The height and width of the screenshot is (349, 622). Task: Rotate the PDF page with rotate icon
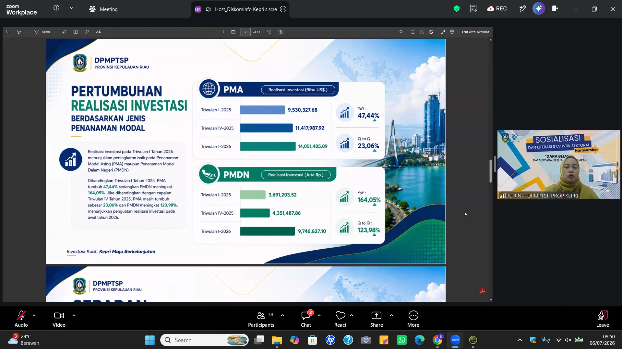coord(269,32)
